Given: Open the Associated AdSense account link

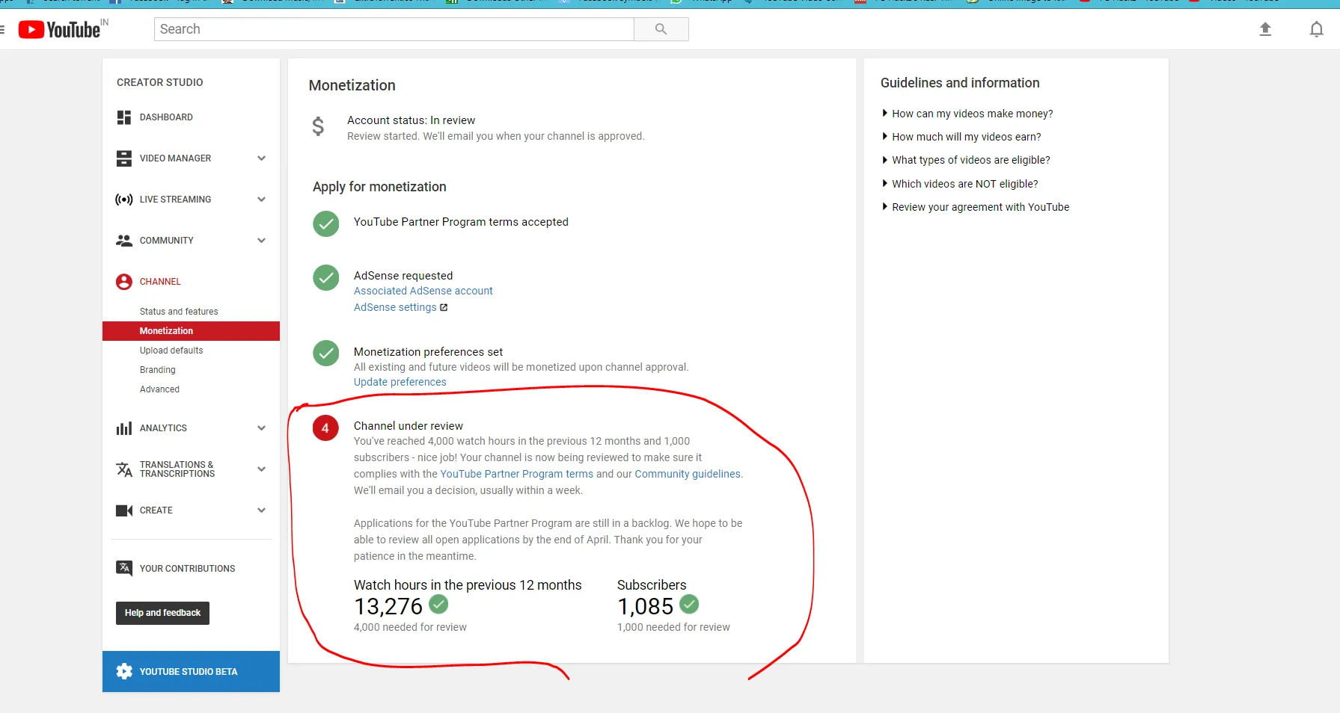Looking at the screenshot, I should (423, 291).
